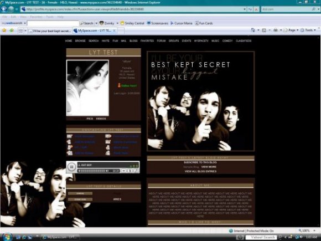Open the Page menu dropdown
This screenshot has width=321, height=241.
pyautogui.click(x=291, y=30)
